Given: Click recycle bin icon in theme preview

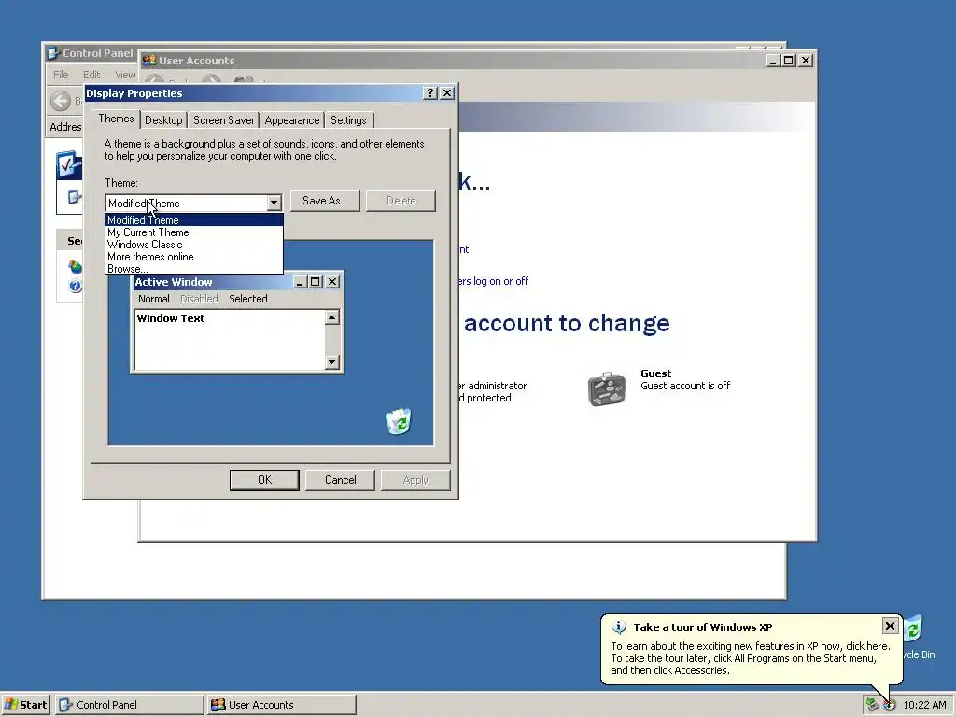Looking at the screenshot, I should coord(399,421).
